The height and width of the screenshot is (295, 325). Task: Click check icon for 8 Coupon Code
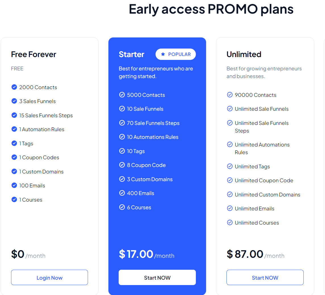pos(122,165)
